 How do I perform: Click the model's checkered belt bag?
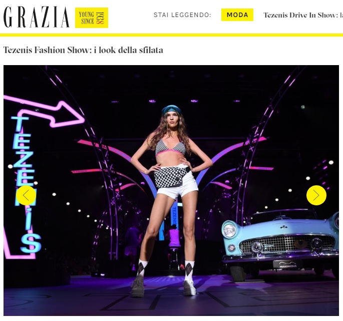click(x=170, y=177)
